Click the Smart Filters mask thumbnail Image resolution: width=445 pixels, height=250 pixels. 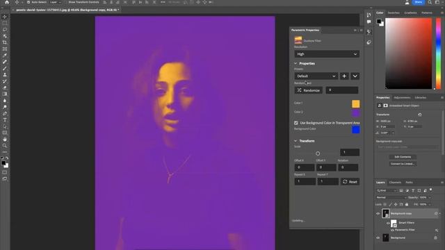[x=394, y=224]
